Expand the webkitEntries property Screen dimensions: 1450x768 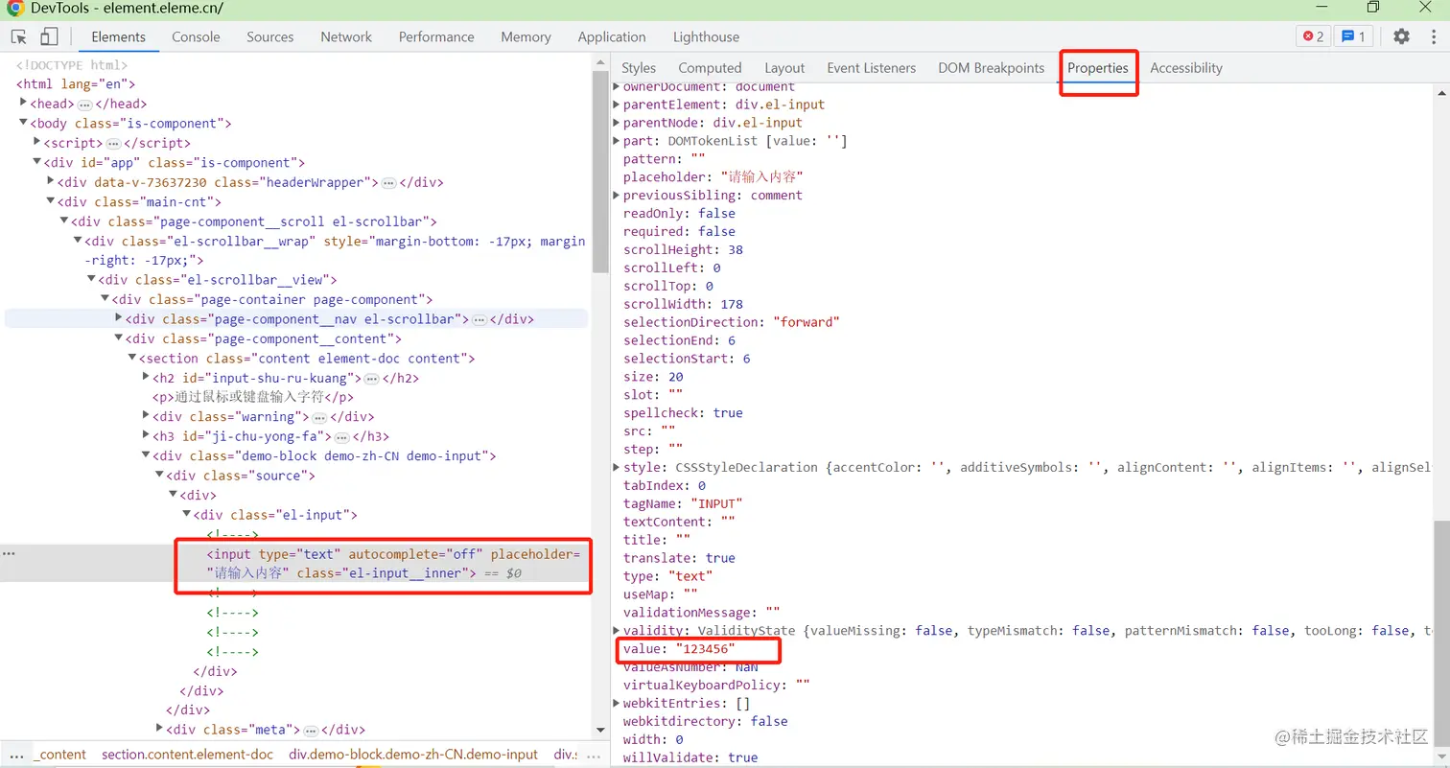[x=617, y=703]
